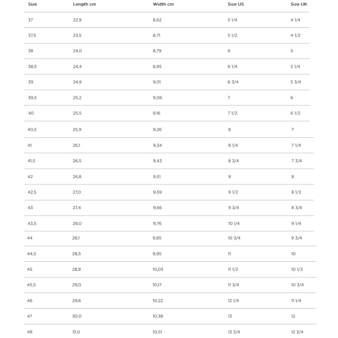Click length value 24,9 in the table
Viewport: 338px width, 338px height.
(x=77, y=82)
